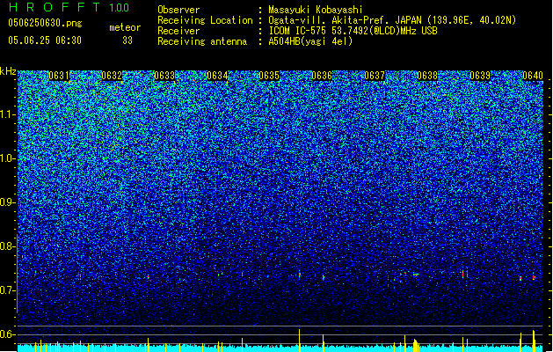
Task: Select the version number 1.00
Action: coord(120,7)
